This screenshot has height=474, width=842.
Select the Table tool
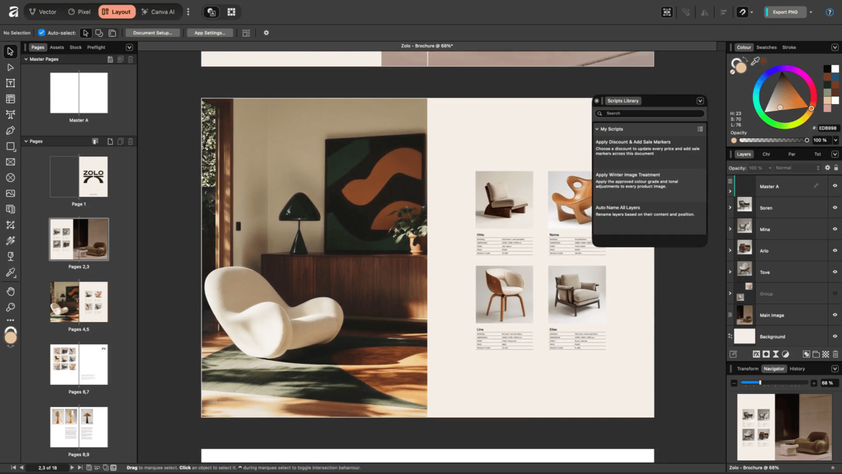tap(10, 99)
